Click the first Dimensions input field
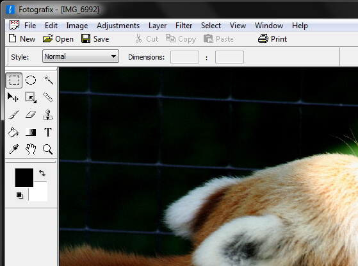This screenshot has height=266, width=358. coord(184,57)
